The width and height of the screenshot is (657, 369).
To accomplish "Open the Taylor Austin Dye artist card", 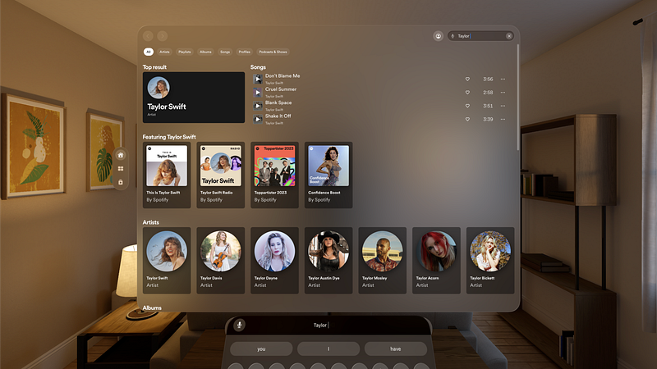I will (x=328, y=260).
